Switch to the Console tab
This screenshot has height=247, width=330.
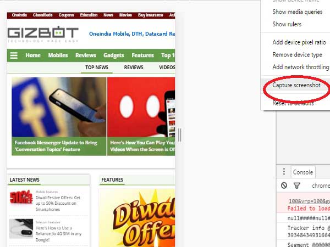tap(303, 172)
